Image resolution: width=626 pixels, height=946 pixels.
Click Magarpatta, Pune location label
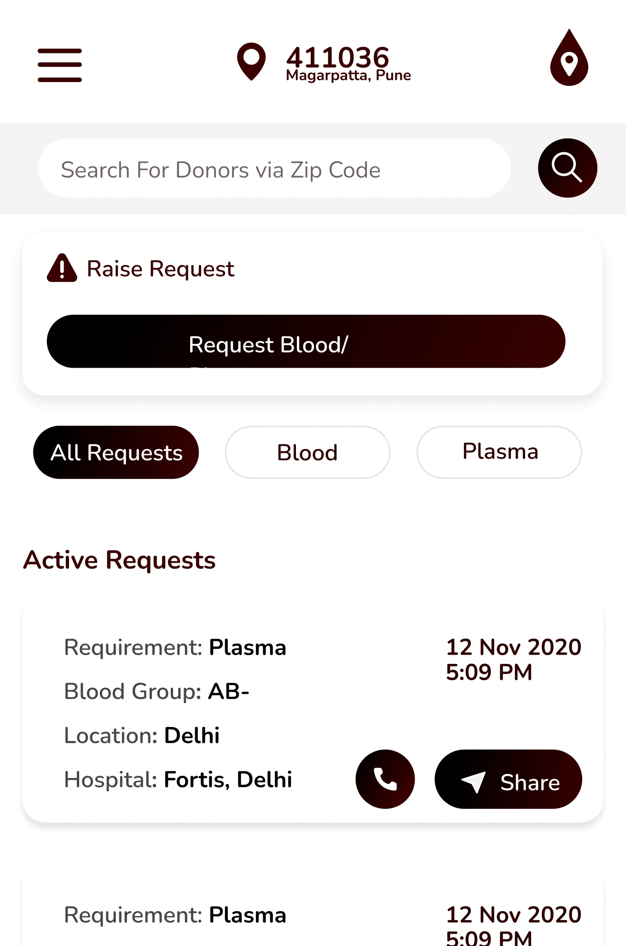pos(348,75)
